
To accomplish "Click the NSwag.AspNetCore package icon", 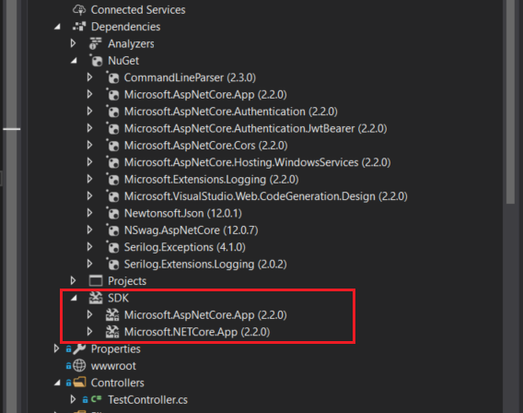I will (x=112, y=230).
